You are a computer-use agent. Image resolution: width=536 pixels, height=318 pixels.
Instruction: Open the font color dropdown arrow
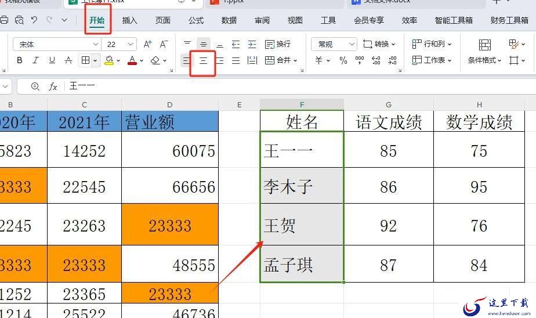(x=142, y=61)
